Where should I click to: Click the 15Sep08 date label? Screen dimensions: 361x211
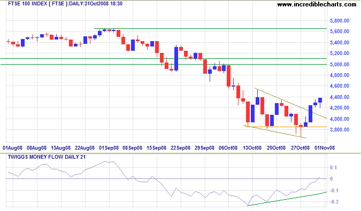pos(157,148)
